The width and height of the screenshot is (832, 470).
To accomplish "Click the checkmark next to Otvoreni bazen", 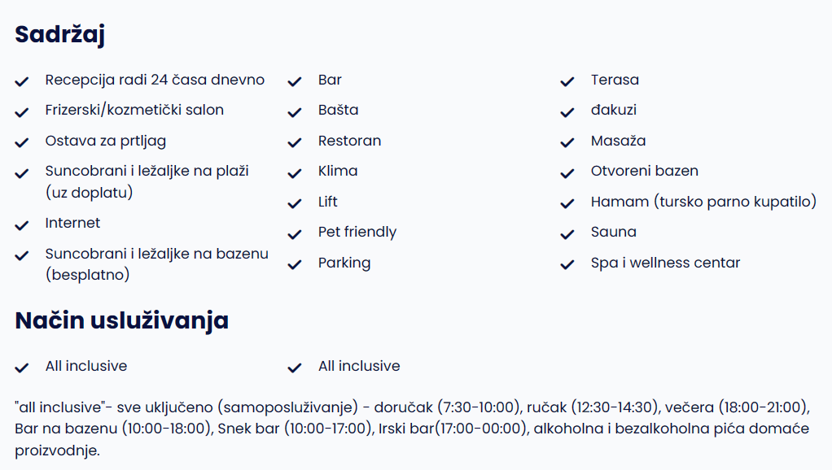I will click(x=567, y=173).
